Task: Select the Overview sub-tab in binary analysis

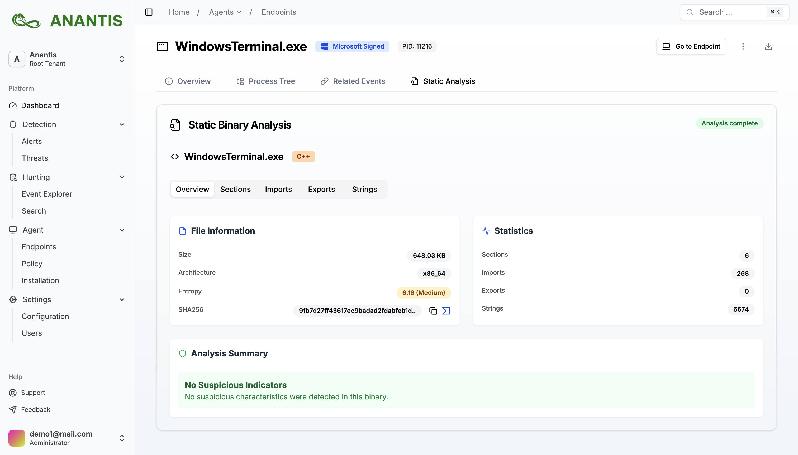Action: pos(192,189)
